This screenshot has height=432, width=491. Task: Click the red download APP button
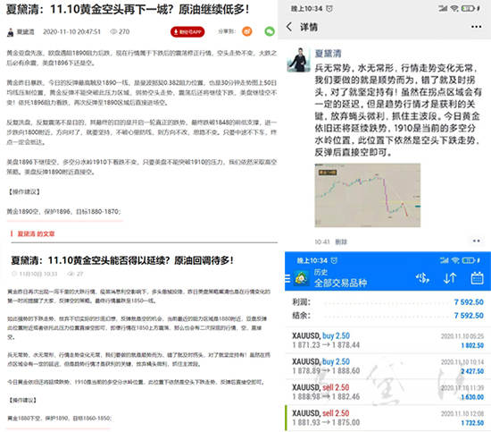(187, 31)
